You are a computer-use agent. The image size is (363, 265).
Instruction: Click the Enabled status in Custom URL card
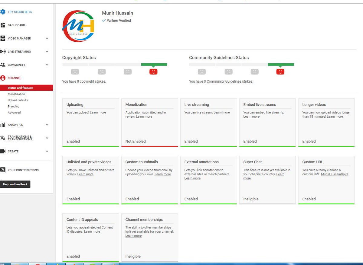[x=309, y=199]
